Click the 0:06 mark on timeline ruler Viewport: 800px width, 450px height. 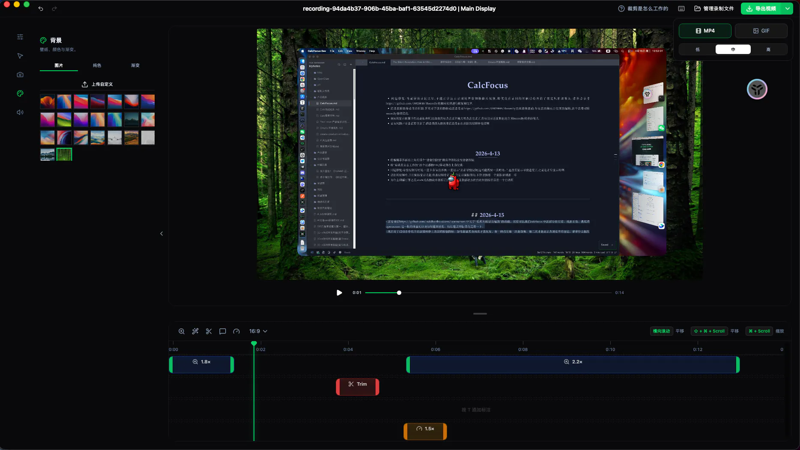coord(436,349)
